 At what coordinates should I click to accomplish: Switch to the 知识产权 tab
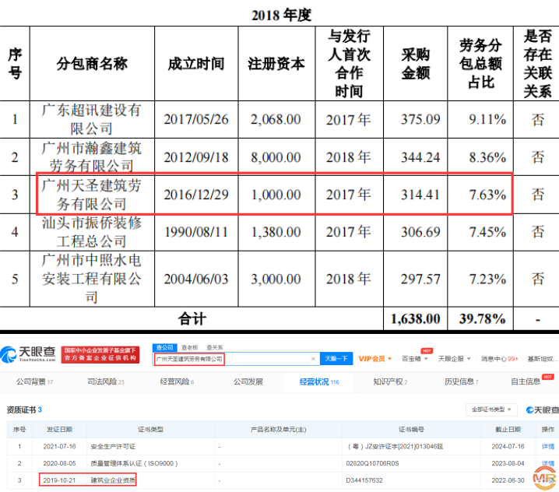390,381
